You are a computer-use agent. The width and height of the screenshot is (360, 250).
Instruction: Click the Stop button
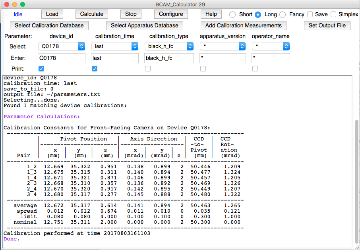point(131,14)
